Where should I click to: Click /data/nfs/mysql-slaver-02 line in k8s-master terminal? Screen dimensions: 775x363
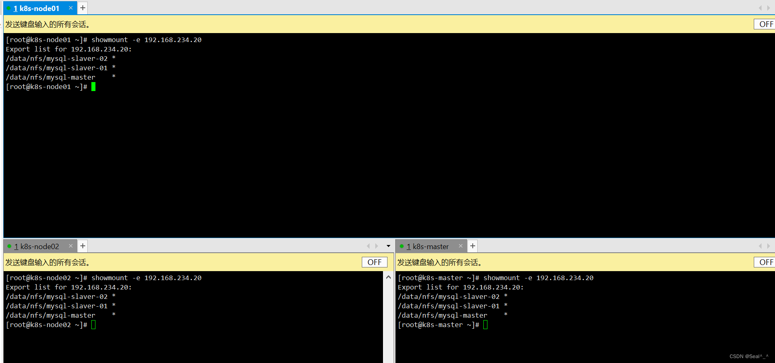click(x=453, y=296)
